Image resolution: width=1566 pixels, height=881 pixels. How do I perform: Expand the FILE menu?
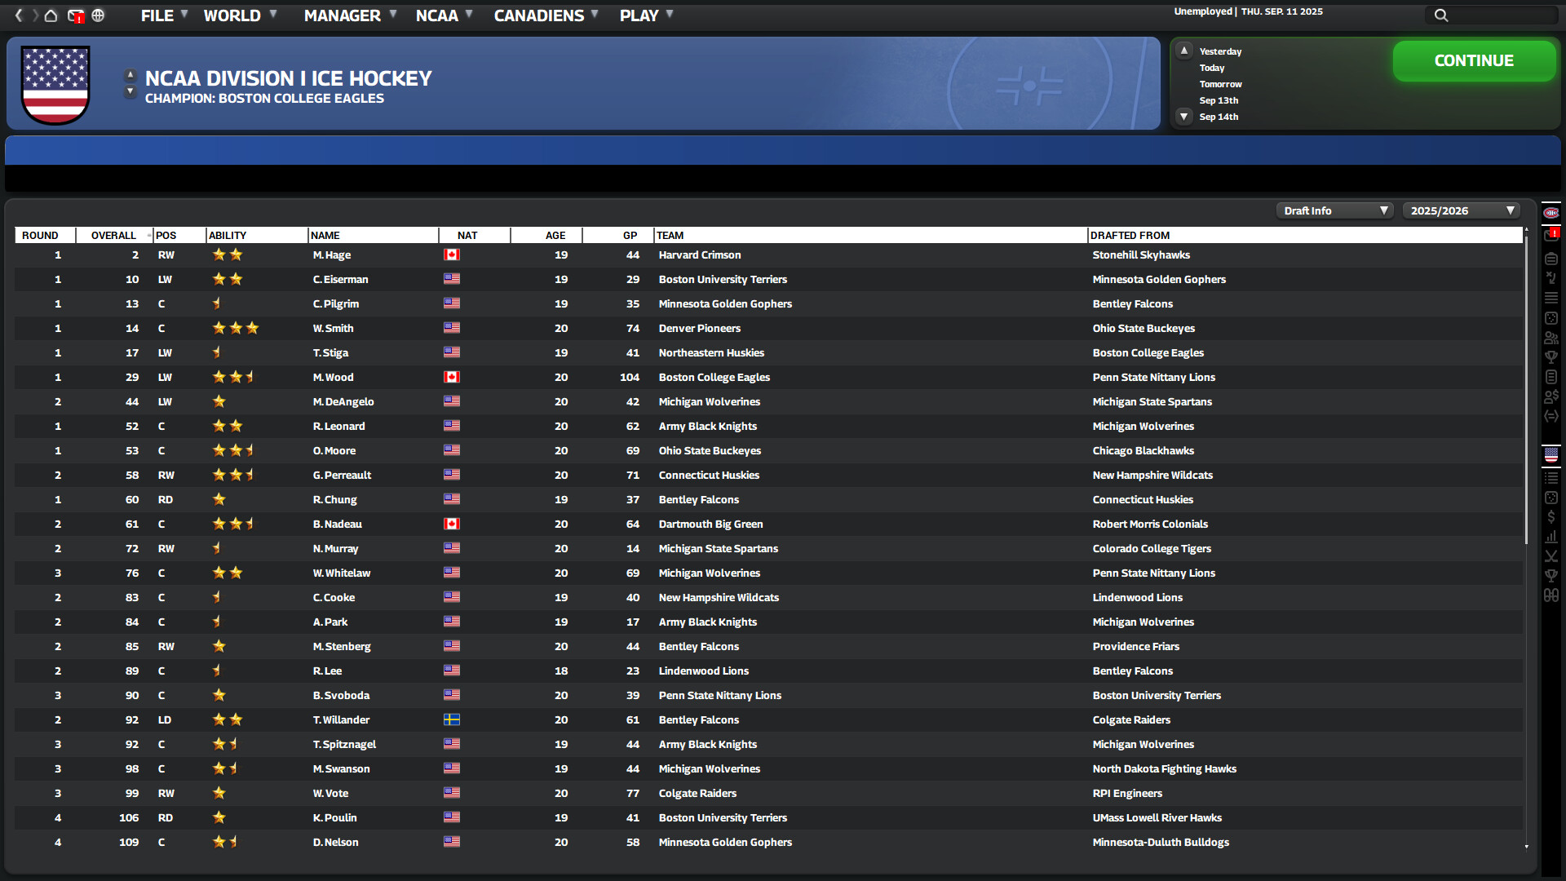(157, 15)
